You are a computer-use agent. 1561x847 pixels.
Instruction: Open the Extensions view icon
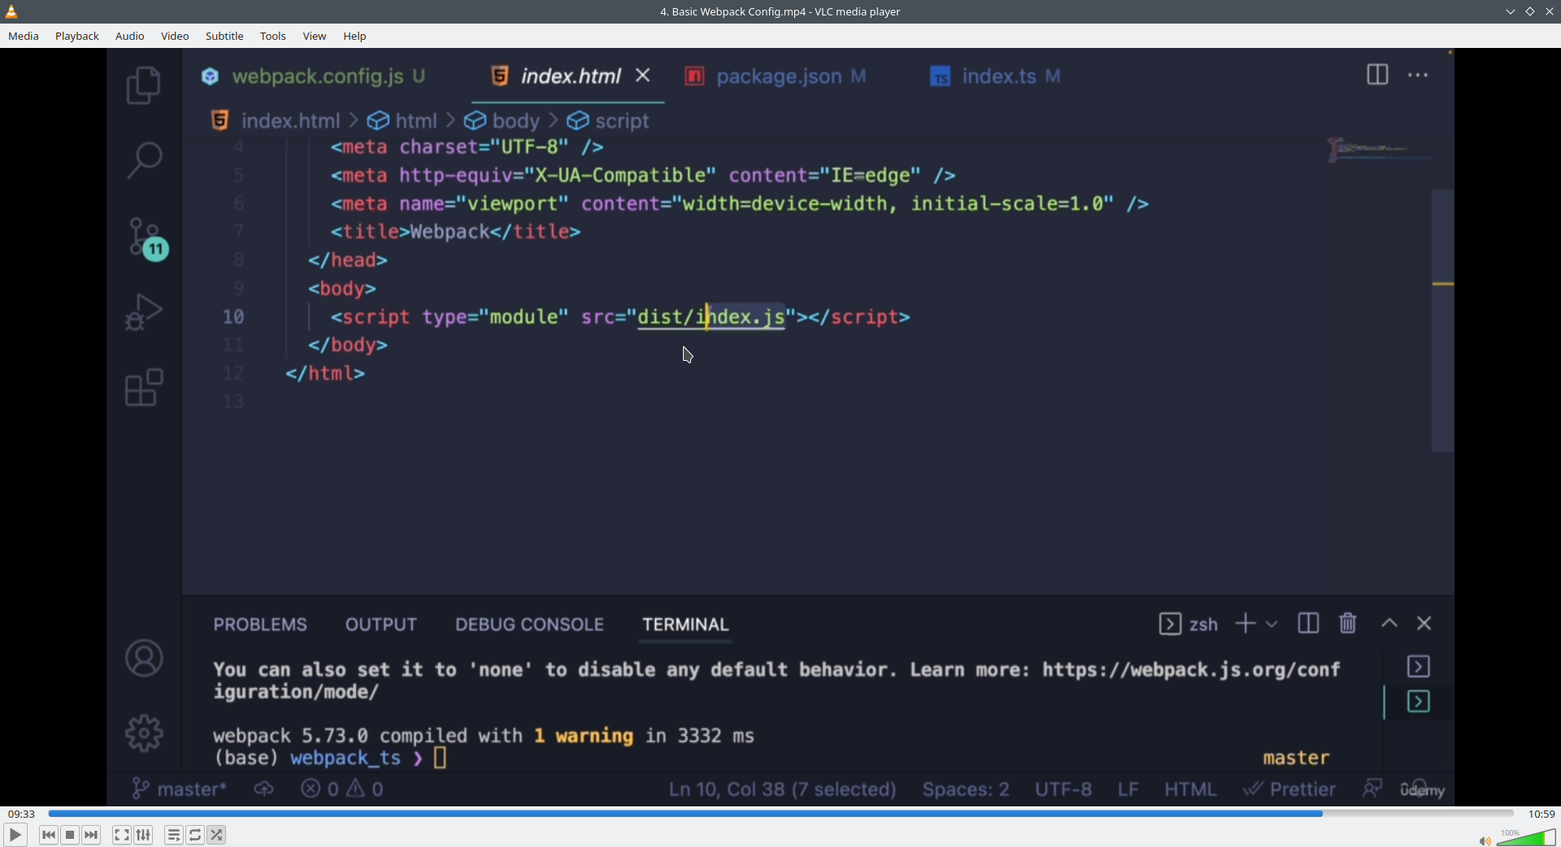(145, 388)
